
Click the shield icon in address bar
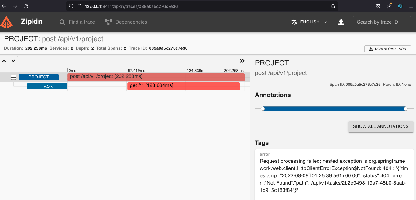pyautogui.click(x=71, y=6)
